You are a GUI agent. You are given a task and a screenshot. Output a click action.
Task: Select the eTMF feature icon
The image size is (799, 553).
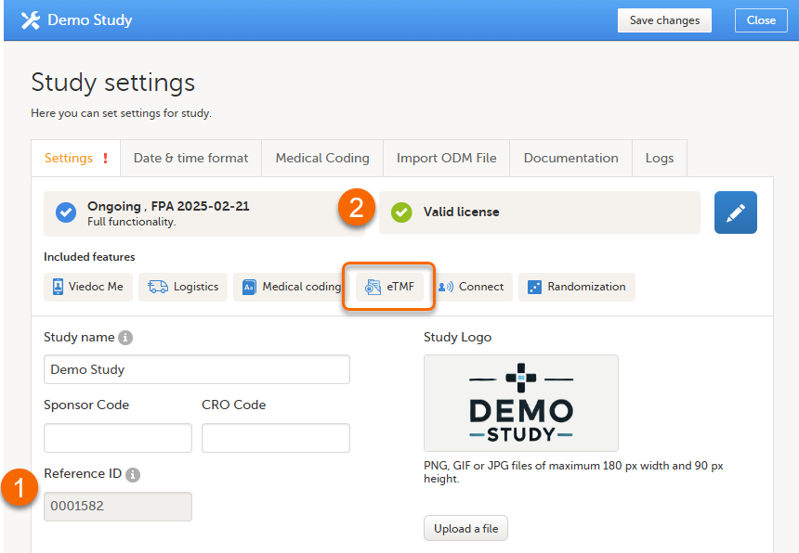pos(373,288)
